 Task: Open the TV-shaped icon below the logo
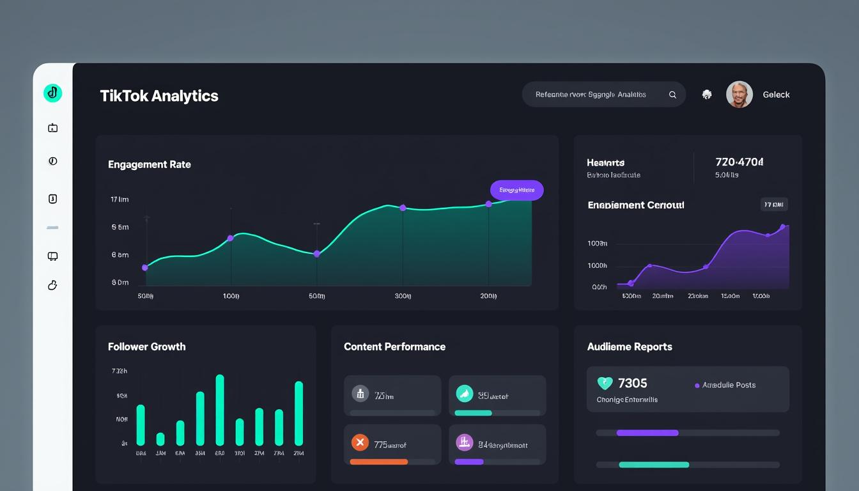[x=52, y=128]
